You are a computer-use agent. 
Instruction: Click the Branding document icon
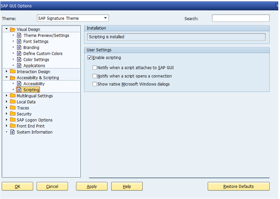(19, 48)
